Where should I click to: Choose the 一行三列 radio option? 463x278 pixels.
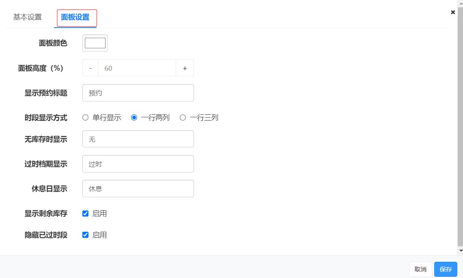click(x=183, y=118)
